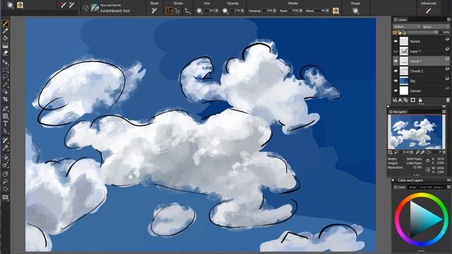Open the Navigator rotation angle dropdown
Viewport: 452px width, 254px height.
(444, 152)
